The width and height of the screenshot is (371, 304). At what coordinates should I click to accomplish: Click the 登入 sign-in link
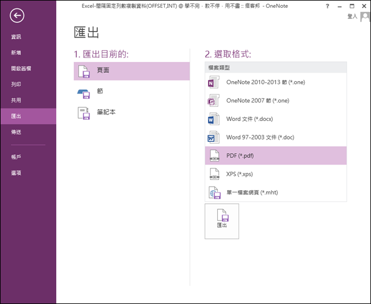(352, 16)
